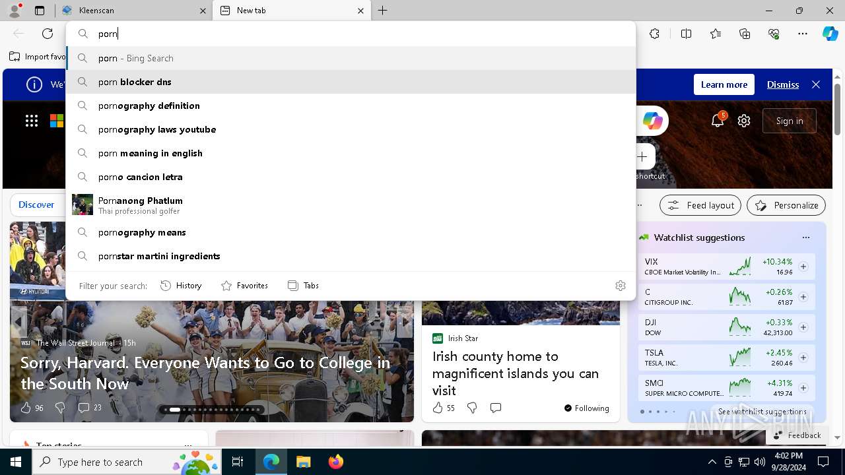Viewport: 845px width, 475px height.
Task: Refresh the page with reload button
Action: pyautogui.click(x=48, y=34)
